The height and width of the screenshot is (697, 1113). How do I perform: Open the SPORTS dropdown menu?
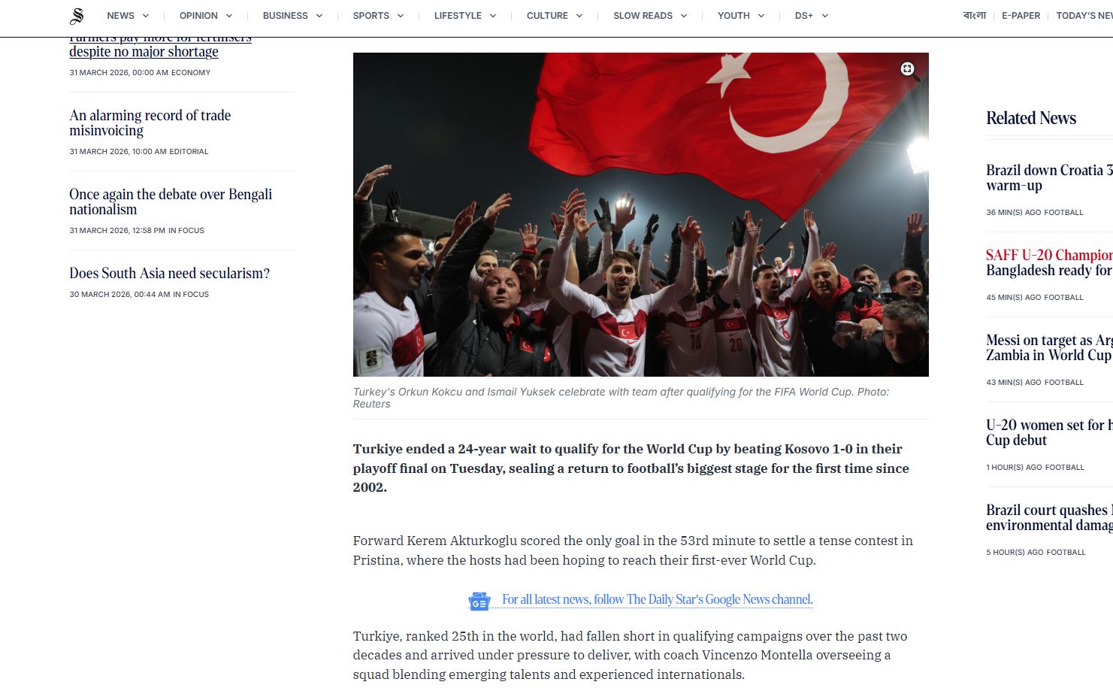[372, 15]
